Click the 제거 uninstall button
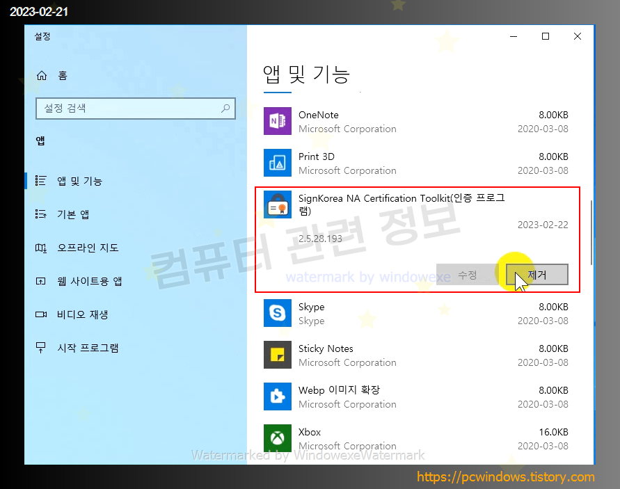620x489 pixels. pyautogui.click(x=537, y=275)
